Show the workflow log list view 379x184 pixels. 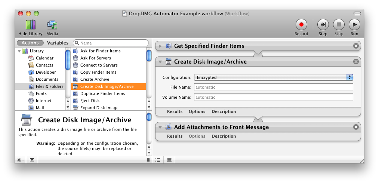(158, 160)
